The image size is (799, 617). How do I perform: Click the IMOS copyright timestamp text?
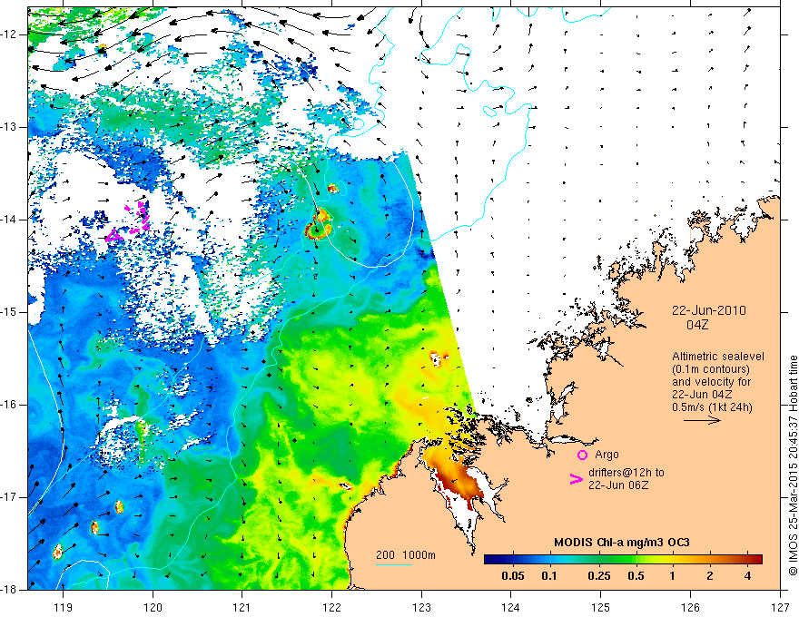(x=793, y=465)
